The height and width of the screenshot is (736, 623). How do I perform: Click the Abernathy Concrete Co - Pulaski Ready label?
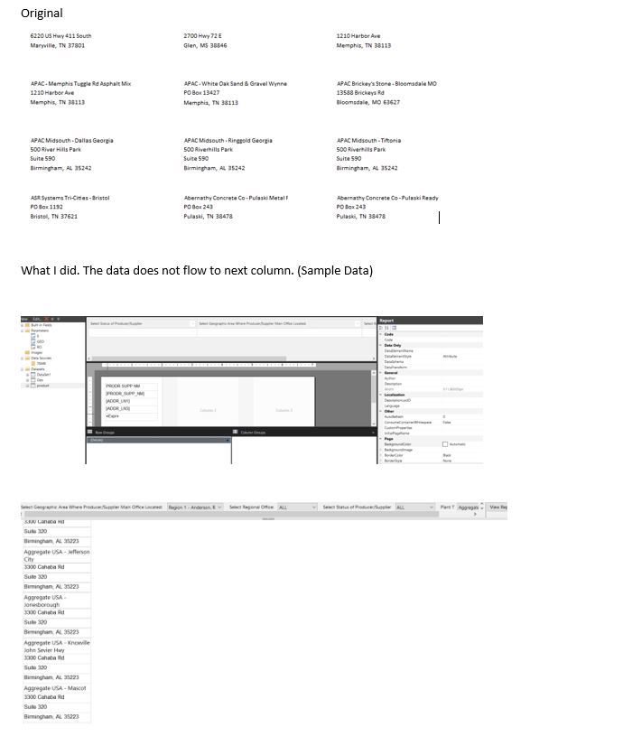(387, 198)
